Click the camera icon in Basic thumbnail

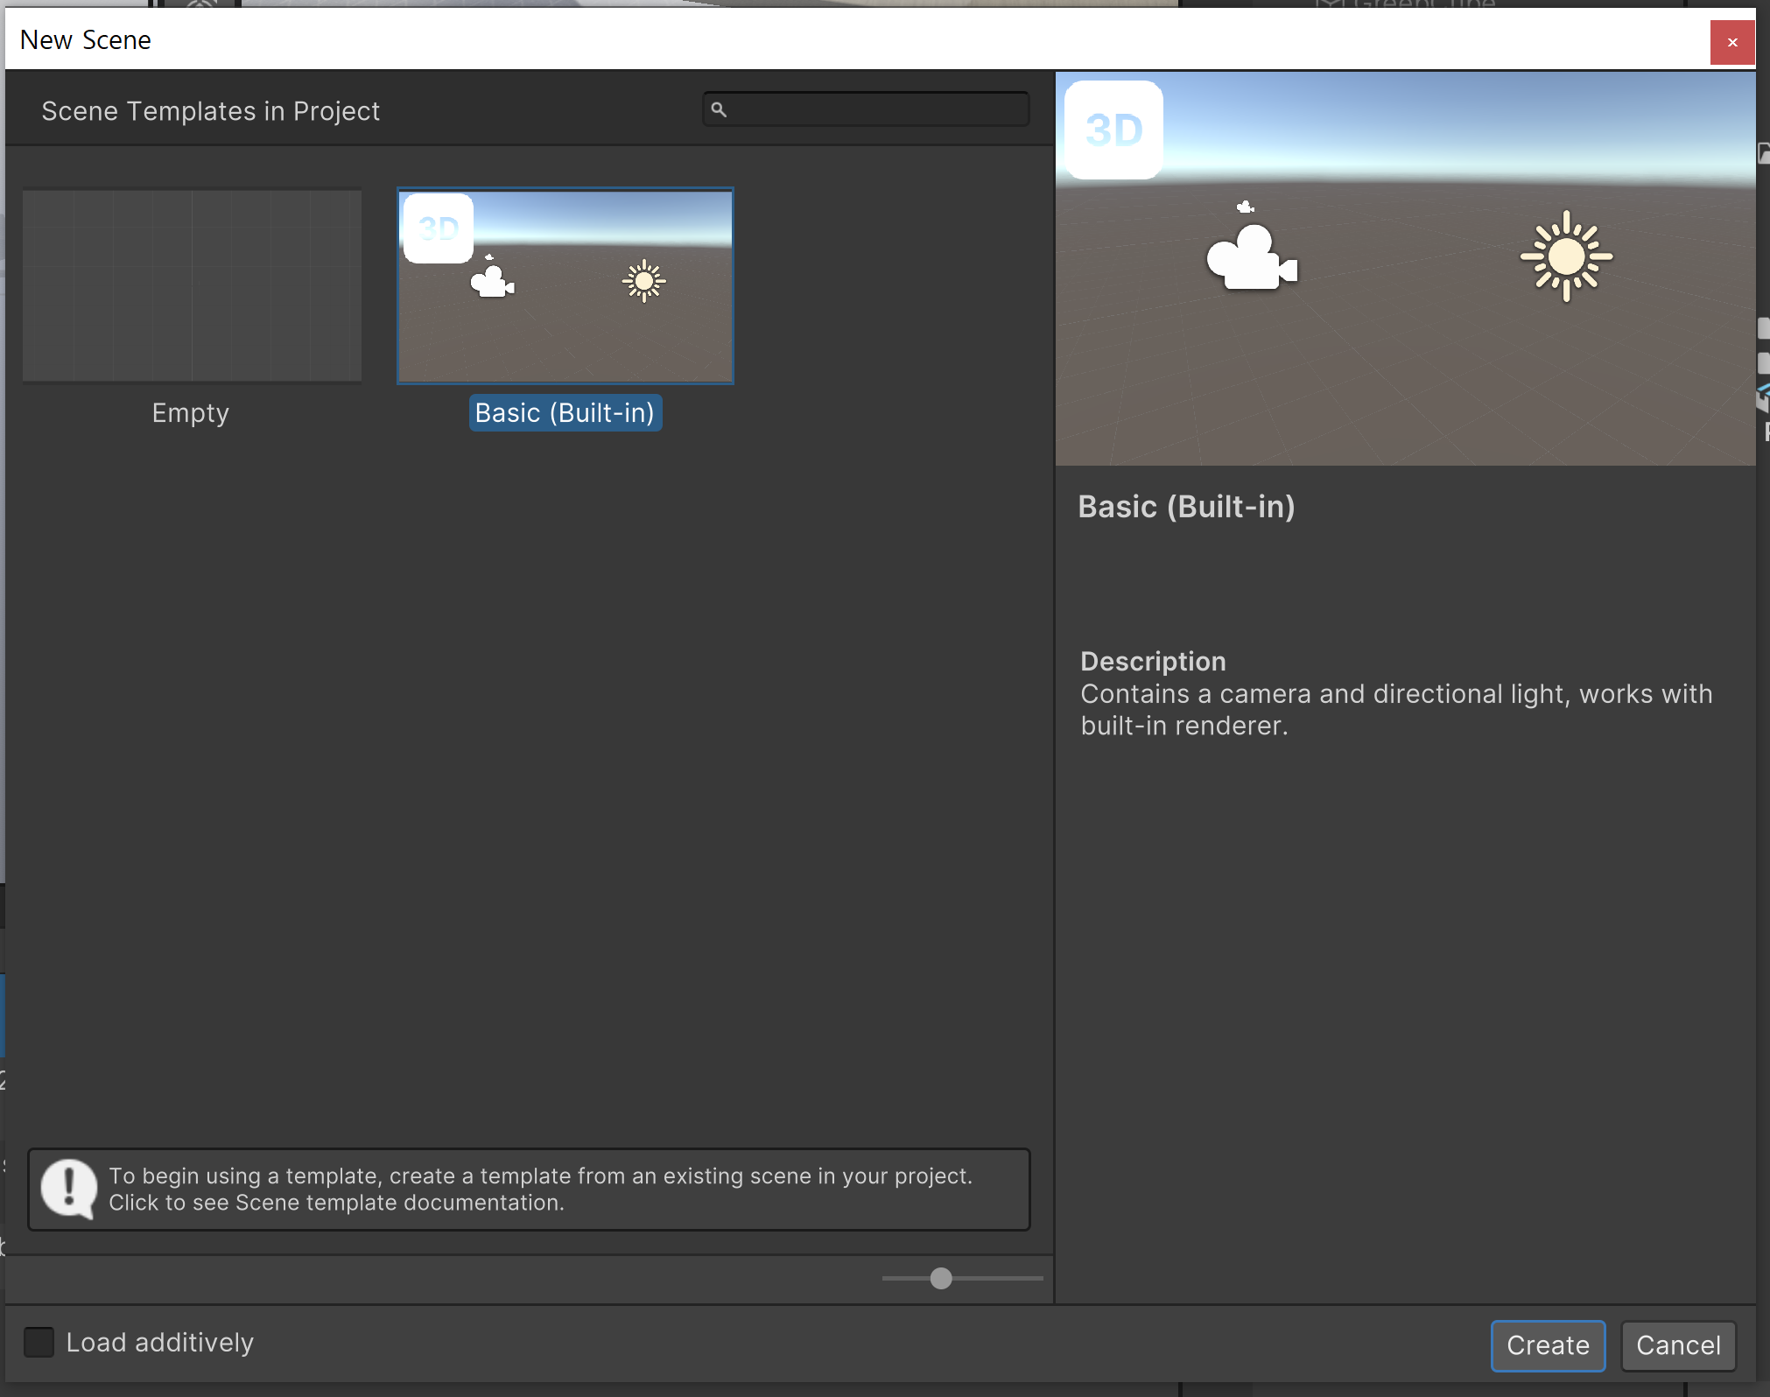click(492, 282)
